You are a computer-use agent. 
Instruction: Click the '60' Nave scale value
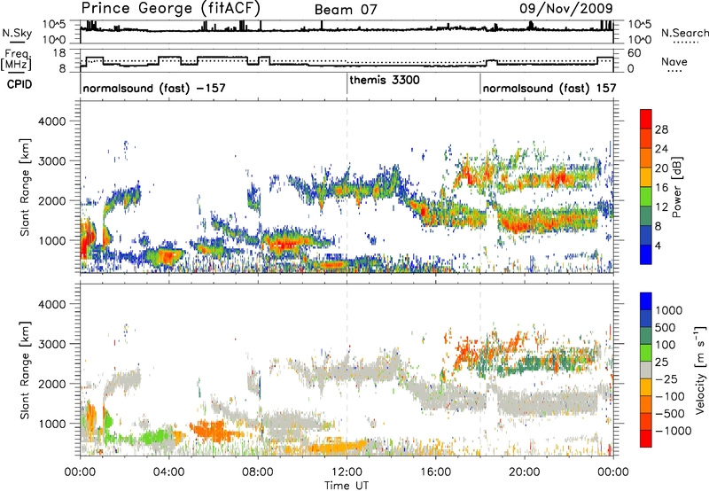click(x=635, y=53)
